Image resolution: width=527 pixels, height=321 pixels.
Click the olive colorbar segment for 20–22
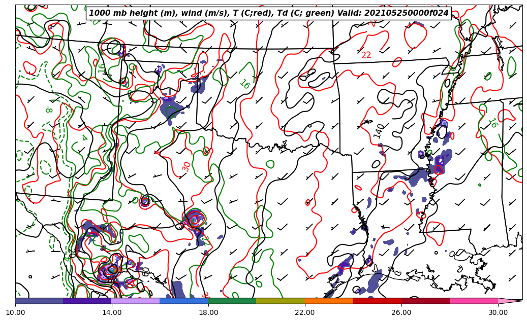tap(281, 301)
